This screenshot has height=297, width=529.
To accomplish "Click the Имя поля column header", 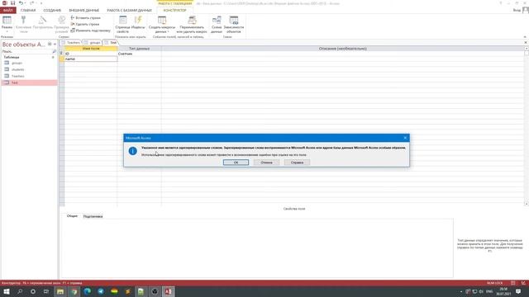I will (x=91, y=49).
